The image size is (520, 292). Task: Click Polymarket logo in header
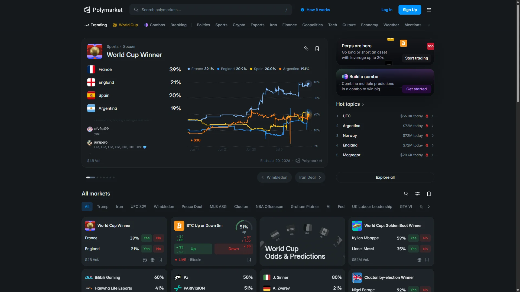(103, 10)
